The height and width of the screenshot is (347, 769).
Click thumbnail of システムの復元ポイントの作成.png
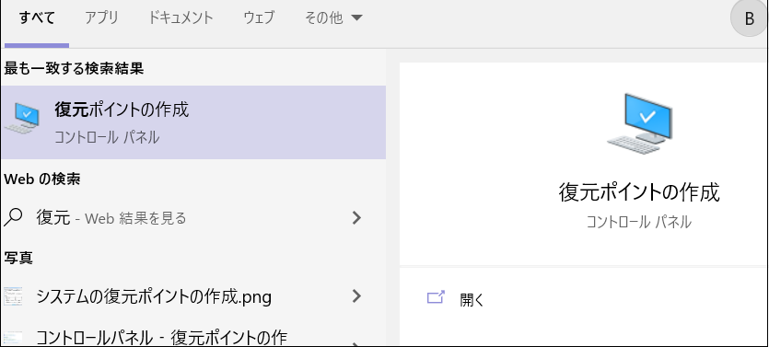click(x=13, y=296)
